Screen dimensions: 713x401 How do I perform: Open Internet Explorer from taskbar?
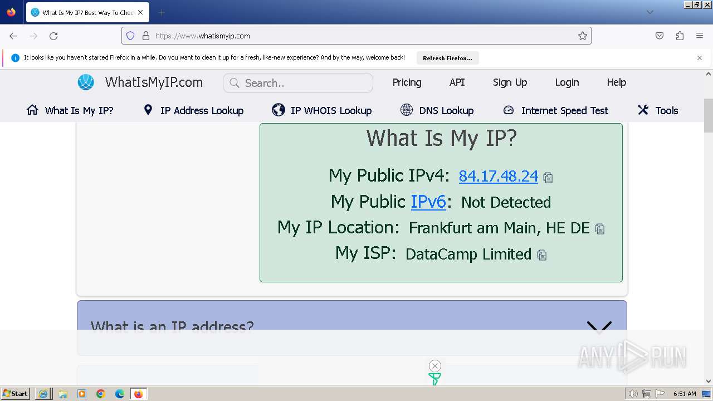coord(43,394)
